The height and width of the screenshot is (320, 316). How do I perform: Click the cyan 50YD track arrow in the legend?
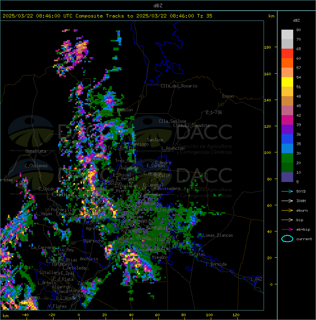coord(287,192)
